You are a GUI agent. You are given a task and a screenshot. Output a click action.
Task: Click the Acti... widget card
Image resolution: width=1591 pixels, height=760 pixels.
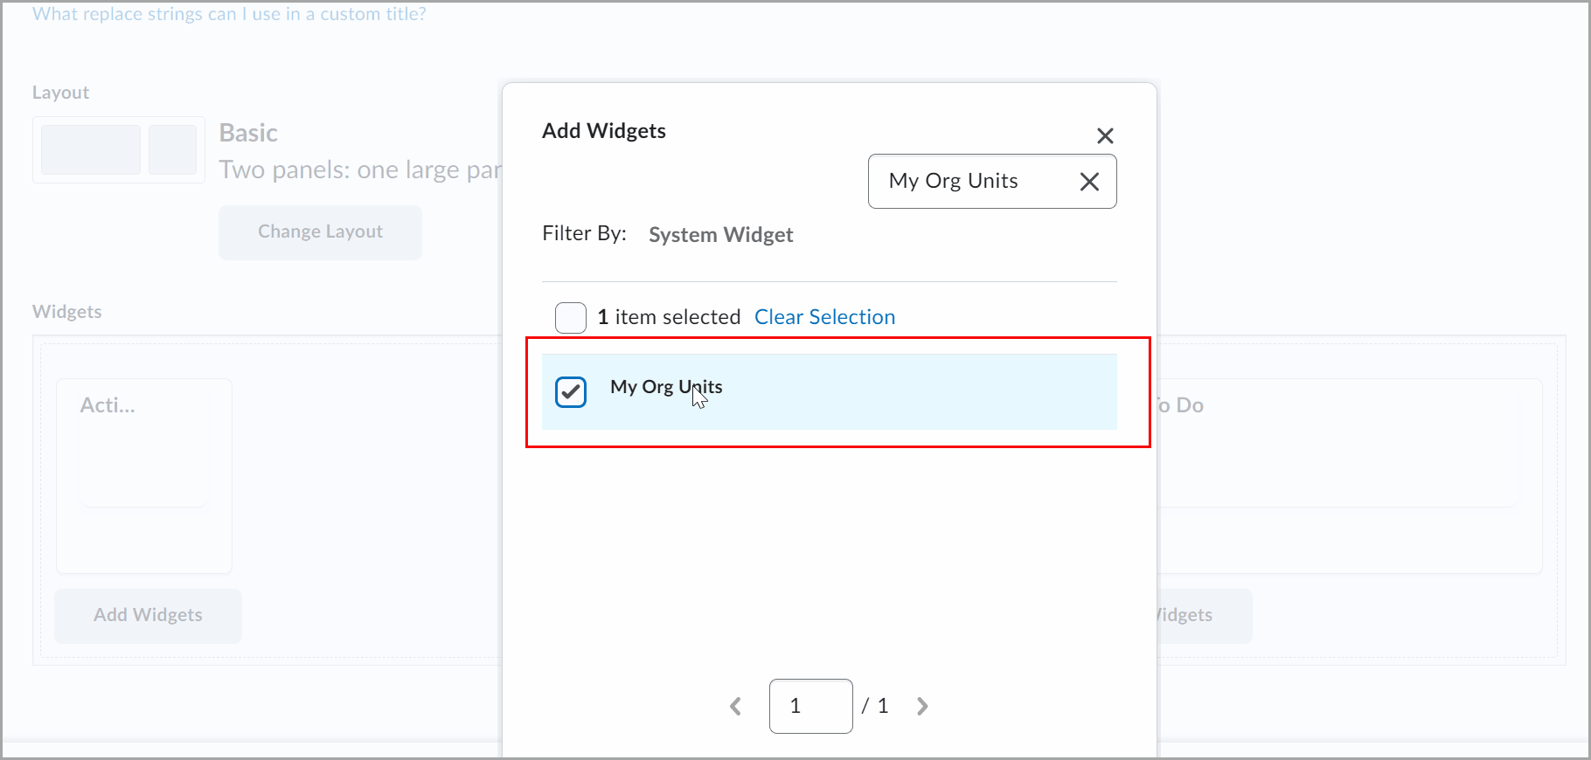(143, 475)
